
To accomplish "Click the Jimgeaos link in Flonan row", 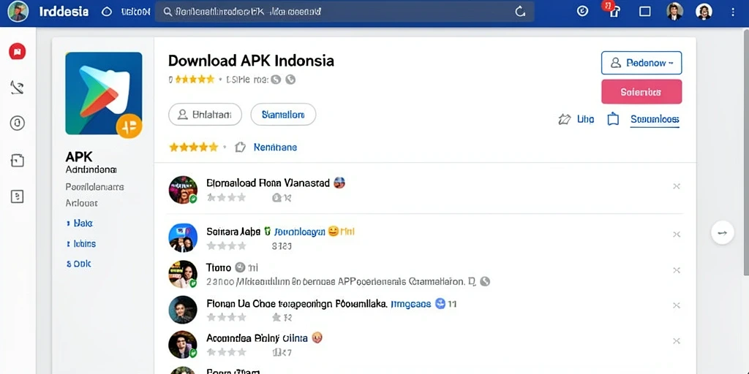I will (x=411, y=304).
